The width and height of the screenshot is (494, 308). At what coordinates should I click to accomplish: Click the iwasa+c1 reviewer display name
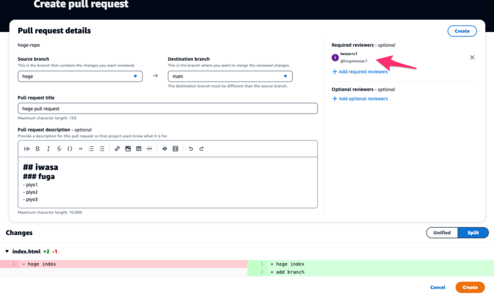coord(349,54)
